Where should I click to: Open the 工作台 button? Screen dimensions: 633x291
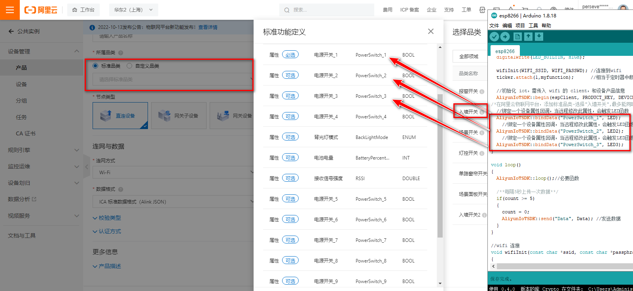point(83,10)
